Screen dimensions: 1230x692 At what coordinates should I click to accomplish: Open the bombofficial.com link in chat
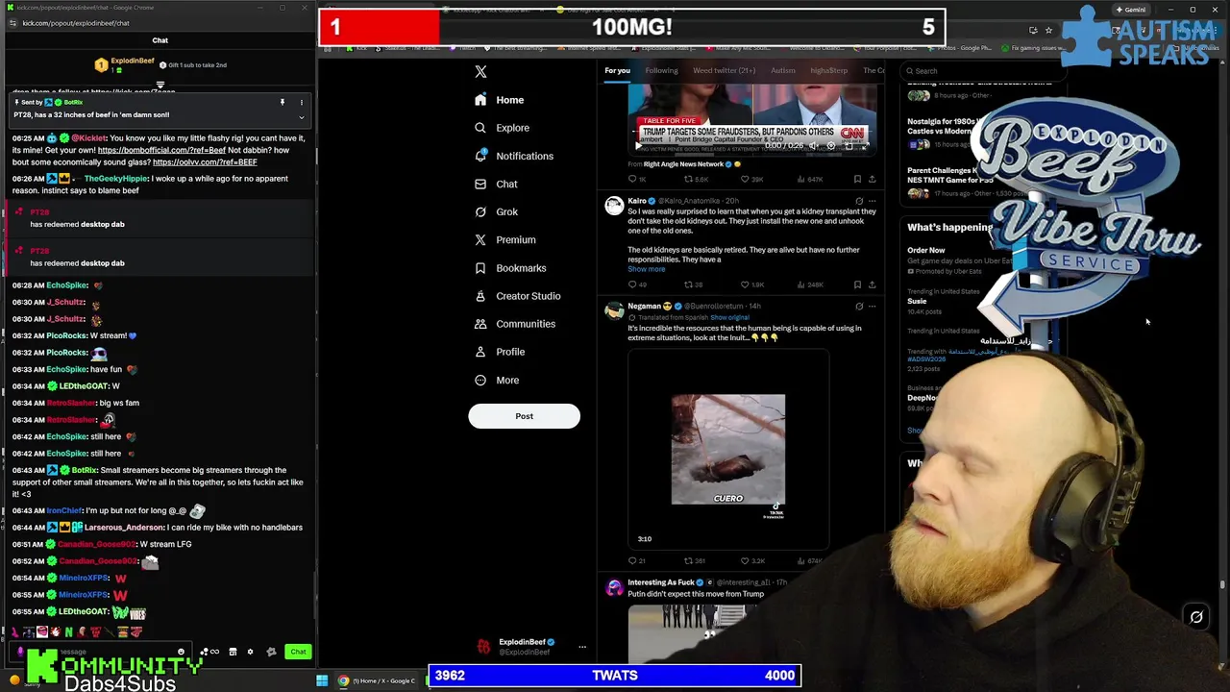pyautogui.click(x=161, y=150)
